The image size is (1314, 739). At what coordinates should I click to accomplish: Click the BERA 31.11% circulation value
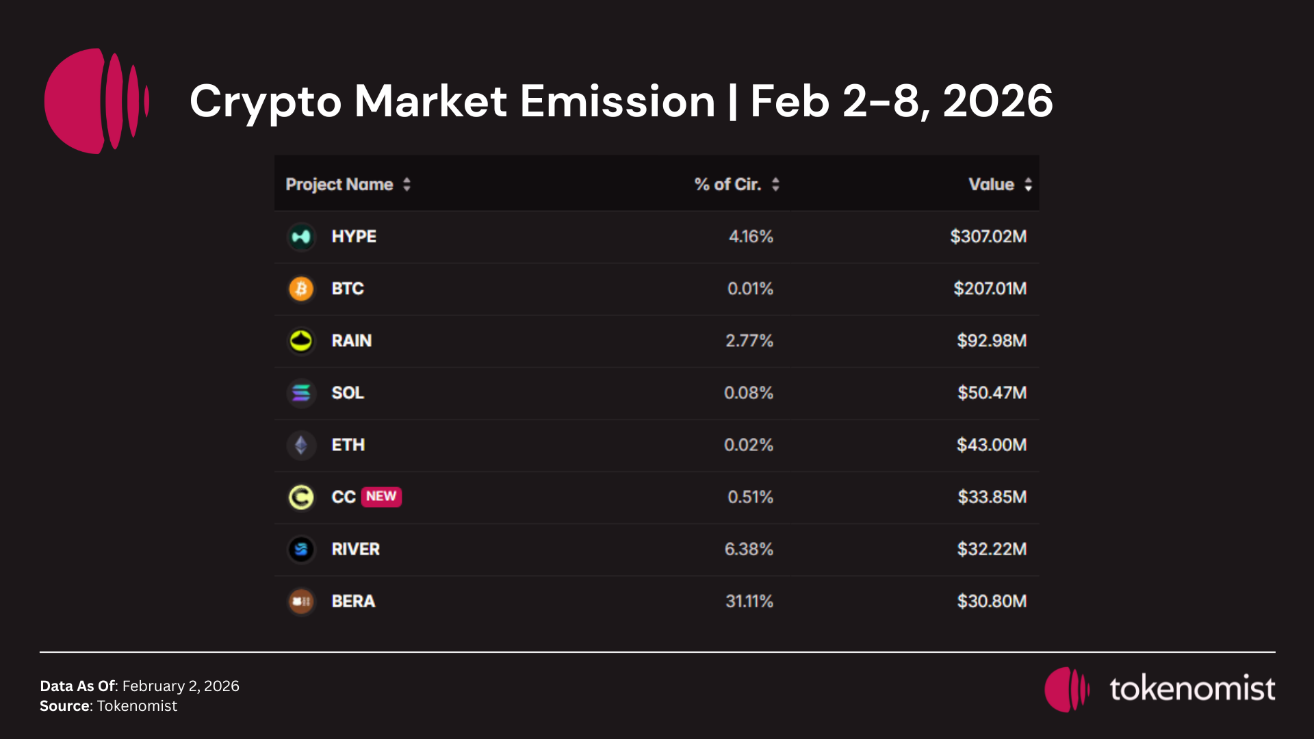pyautogui.click(x=749, y=601)
